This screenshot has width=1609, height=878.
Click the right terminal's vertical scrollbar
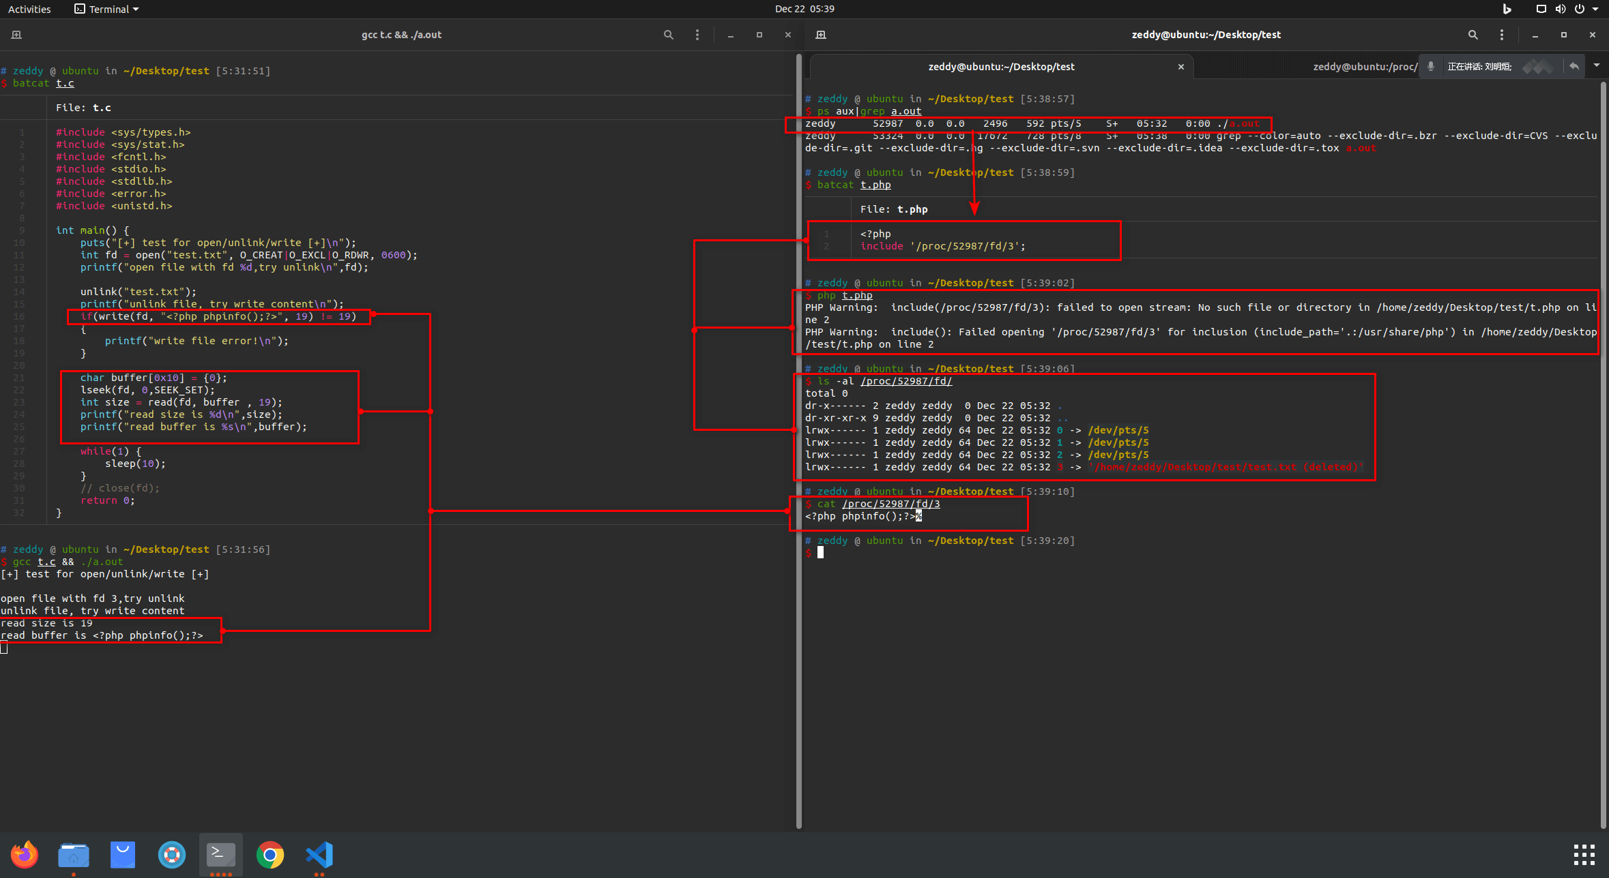pyautogui.click(x=1603, y=455)
